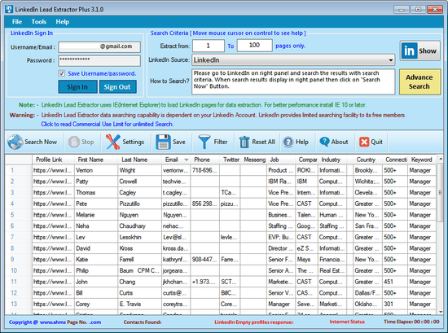This screenshot has height=333, width=448.
Task: Click the Save Username/password label text
Action: 102,73
